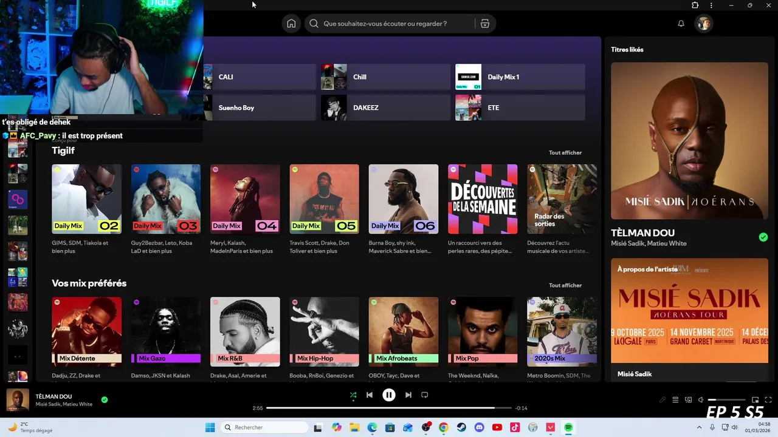This screenshot has height=437, width=778.
Task: Click the puzzle-piece extensions icon
Action: coord(695,5)
